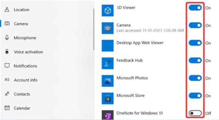This screenshot has height=120, width=219.
Task: Click the Location pin icon in sidebar
Action: pyautogui.click(x=7, y=9)
